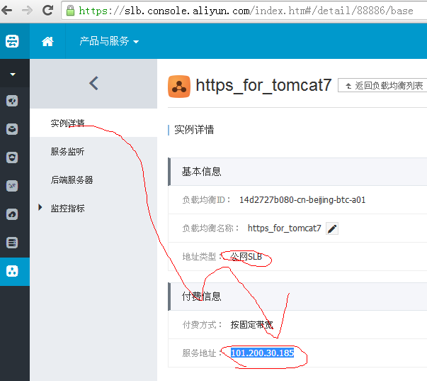Viewport: 427px width, 381px height.
Task: Collapse the navigation panel with the chevron
Action: tap(93, 83)
